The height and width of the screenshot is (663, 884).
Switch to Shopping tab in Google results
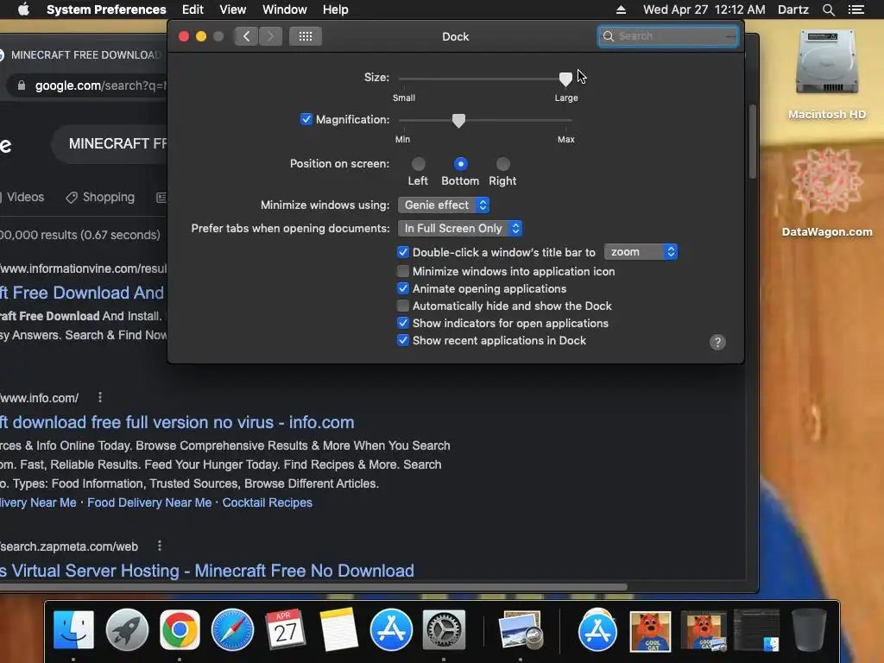coord(100,198)
